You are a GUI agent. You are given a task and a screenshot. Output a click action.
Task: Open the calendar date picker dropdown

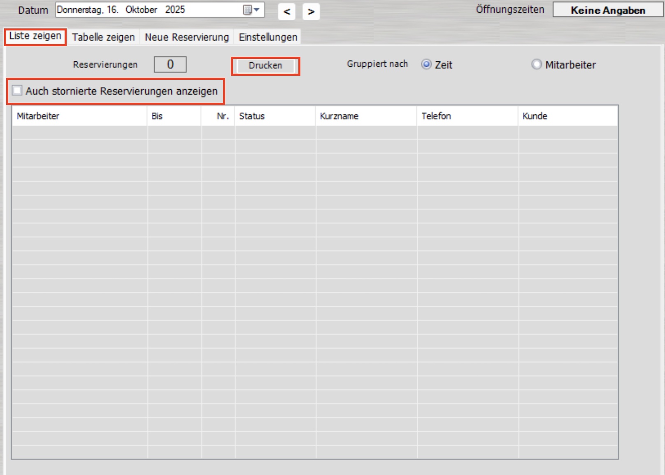(251, 10)
